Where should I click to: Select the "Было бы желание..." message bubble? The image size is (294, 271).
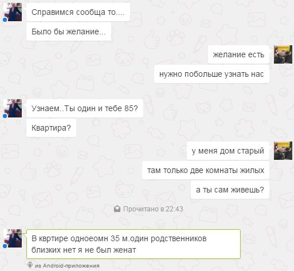point(69,32)
